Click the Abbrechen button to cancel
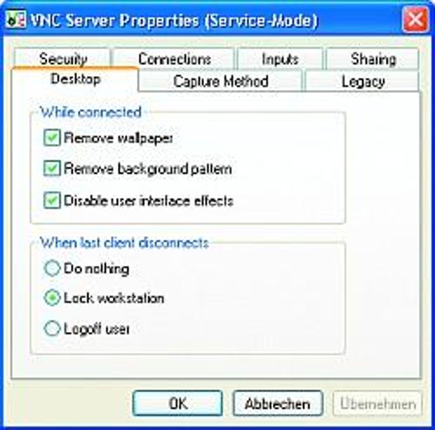This screenshot has height=430, width=435. (278, 403)
